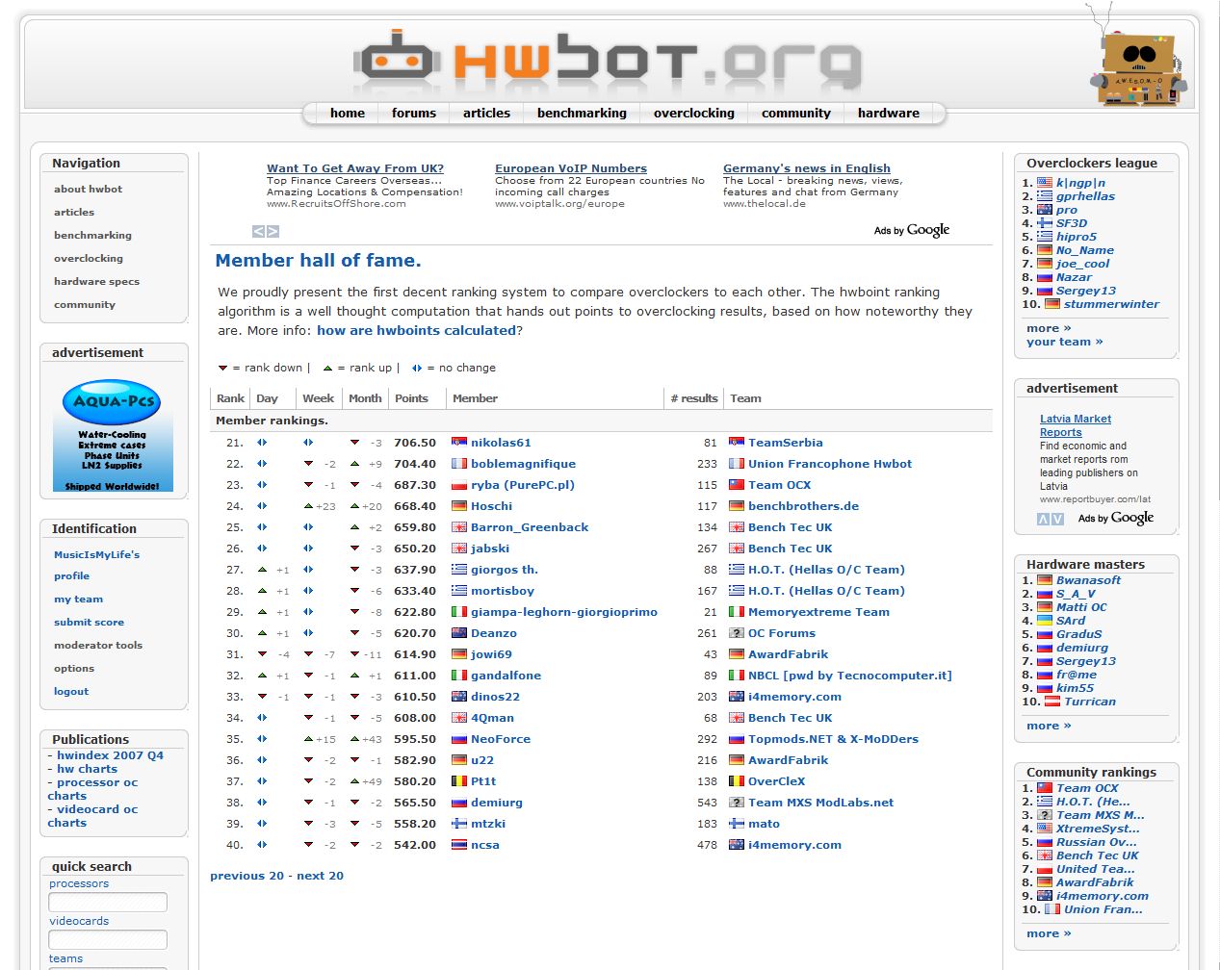Screen dimensions: 1220x970
Task: Open the moderator tools link
Action: coord(98,645)
